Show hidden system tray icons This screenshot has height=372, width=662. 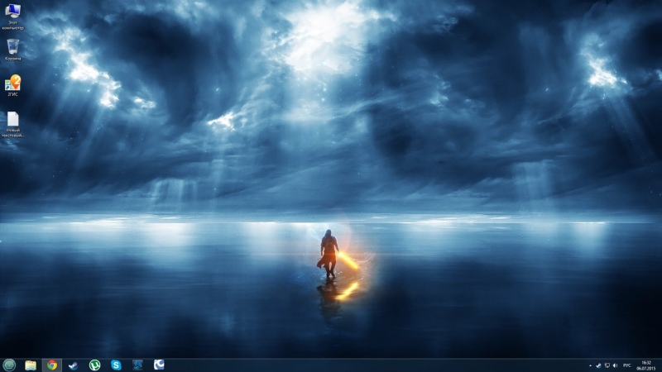590,365
